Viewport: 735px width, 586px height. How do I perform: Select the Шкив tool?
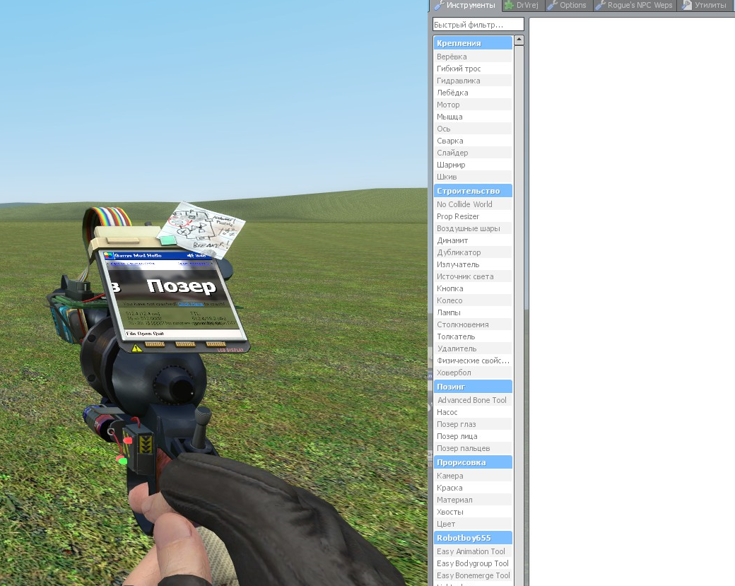point(473,177)
